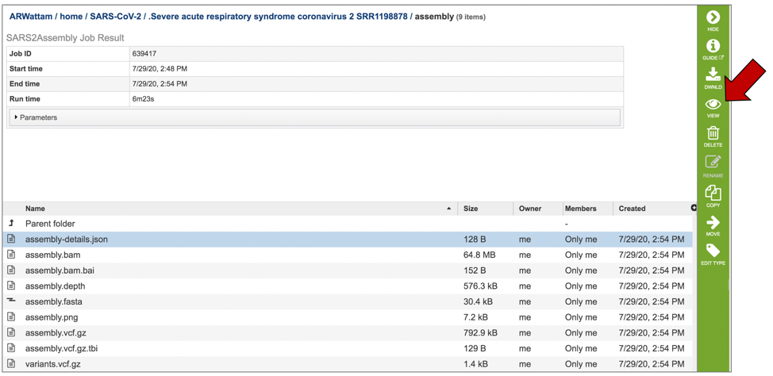The width and height of the screenshot is (773, 376).
Task: Expand the Parameters section
Action: pos(37,117)
